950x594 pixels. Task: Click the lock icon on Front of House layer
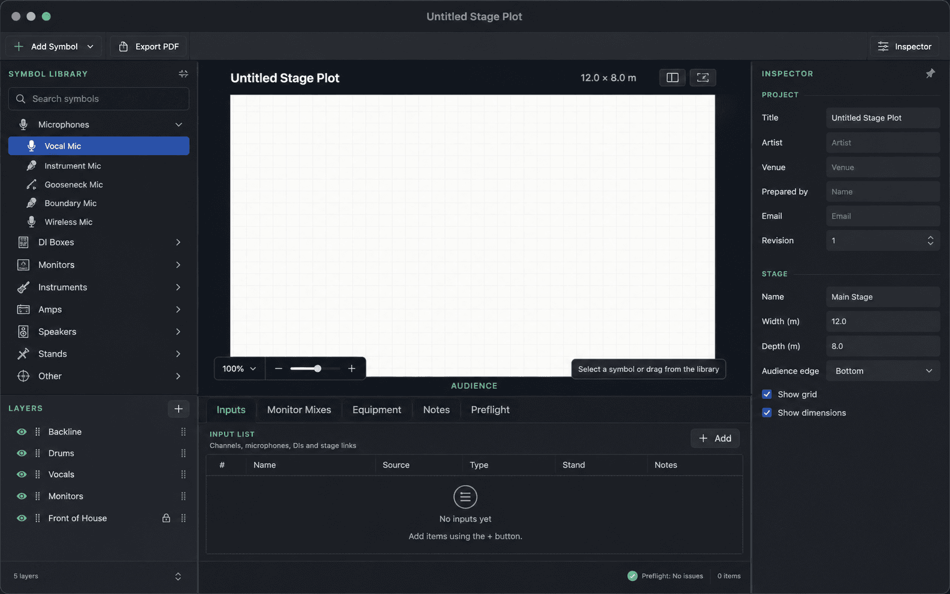pos(166,518)
